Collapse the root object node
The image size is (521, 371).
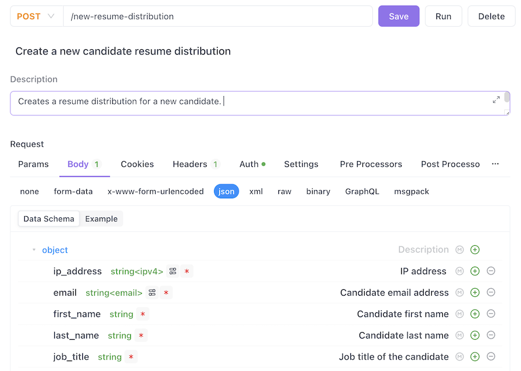34,250
